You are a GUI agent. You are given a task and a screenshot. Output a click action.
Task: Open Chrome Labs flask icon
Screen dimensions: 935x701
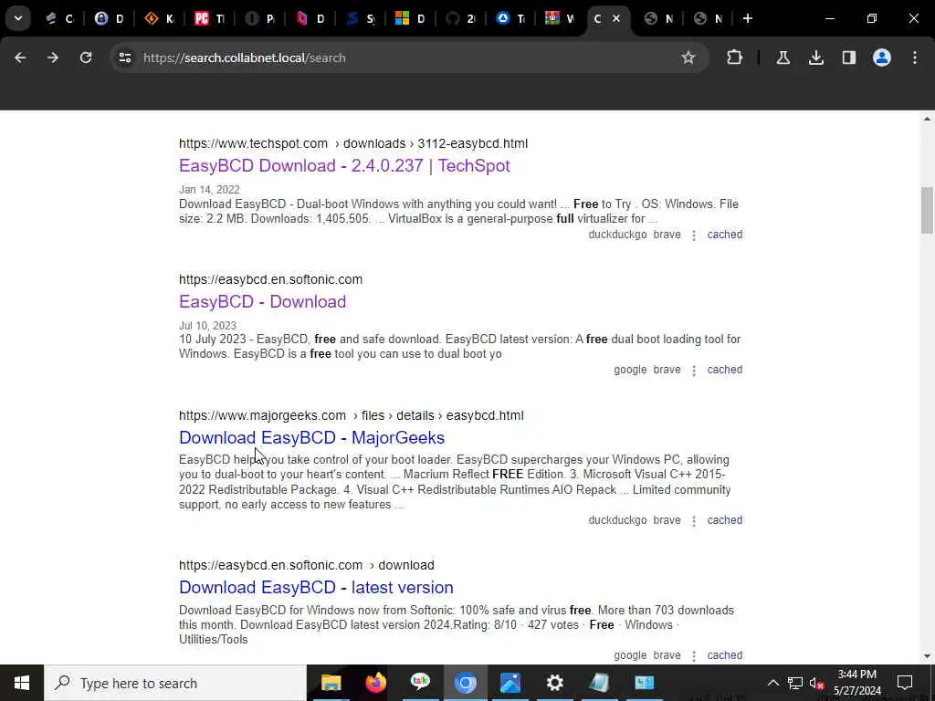coord(783,58)
